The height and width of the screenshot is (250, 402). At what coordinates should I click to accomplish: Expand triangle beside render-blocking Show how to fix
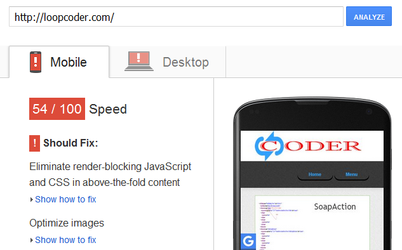pyautogui.click(x=32, y=199)
